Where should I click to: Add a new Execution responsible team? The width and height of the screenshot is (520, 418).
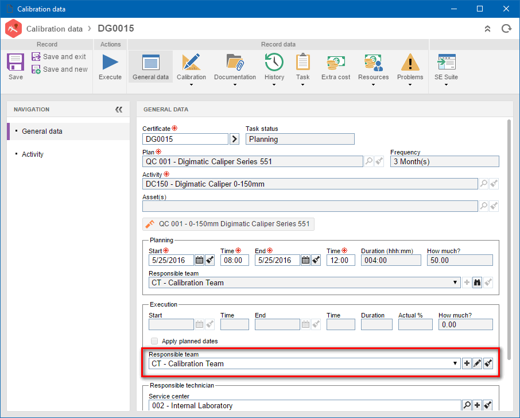[467, 363]
